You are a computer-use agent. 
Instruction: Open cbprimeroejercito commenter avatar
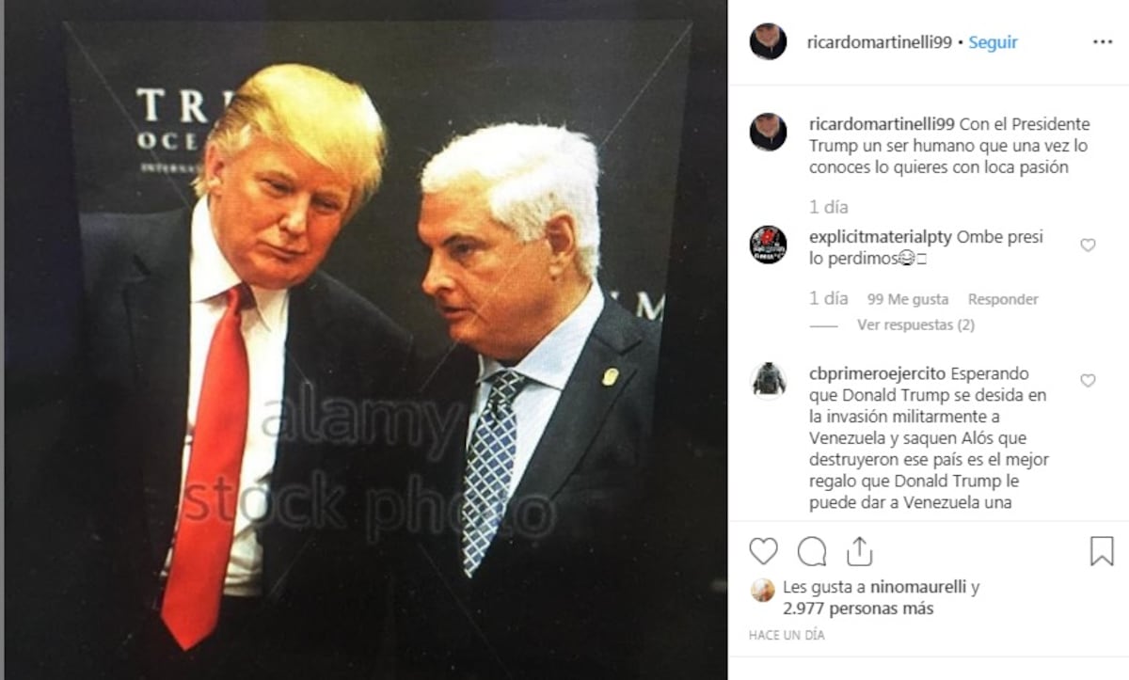pos(768,380)
